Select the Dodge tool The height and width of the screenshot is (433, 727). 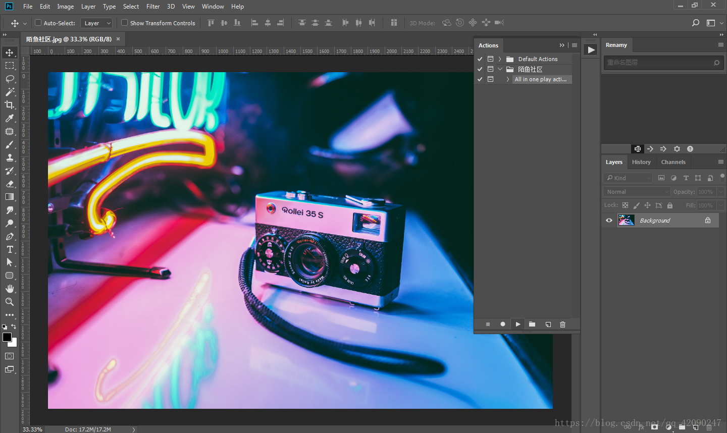(x=10, y=223)
